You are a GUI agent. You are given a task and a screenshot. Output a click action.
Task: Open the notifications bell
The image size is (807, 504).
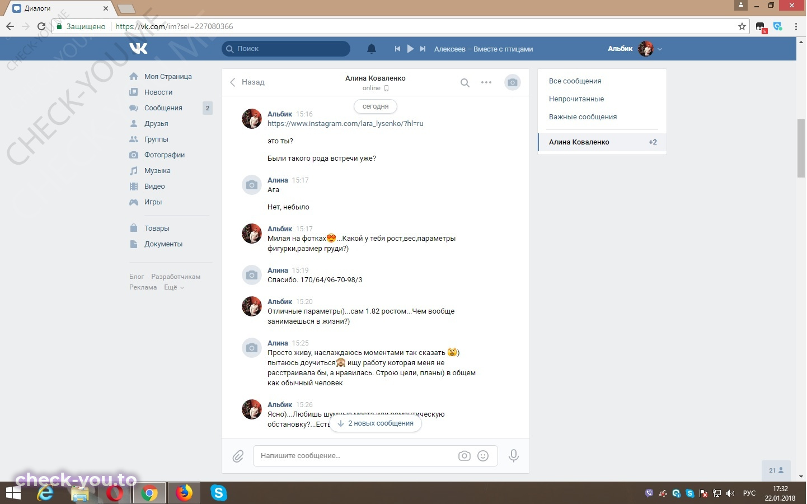click(372, 49)
